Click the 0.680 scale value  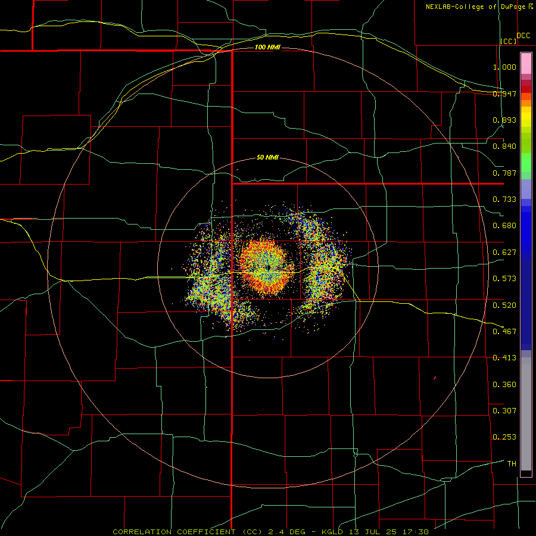[504, 226]
